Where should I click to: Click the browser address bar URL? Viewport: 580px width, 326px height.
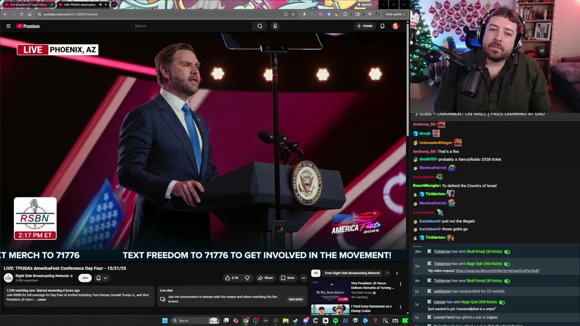tap(71, 14)
